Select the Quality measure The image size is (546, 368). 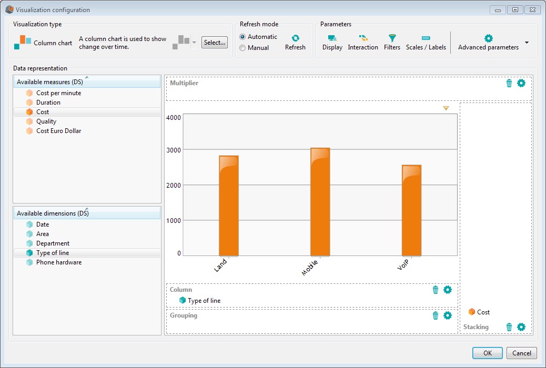click(87, 121)
